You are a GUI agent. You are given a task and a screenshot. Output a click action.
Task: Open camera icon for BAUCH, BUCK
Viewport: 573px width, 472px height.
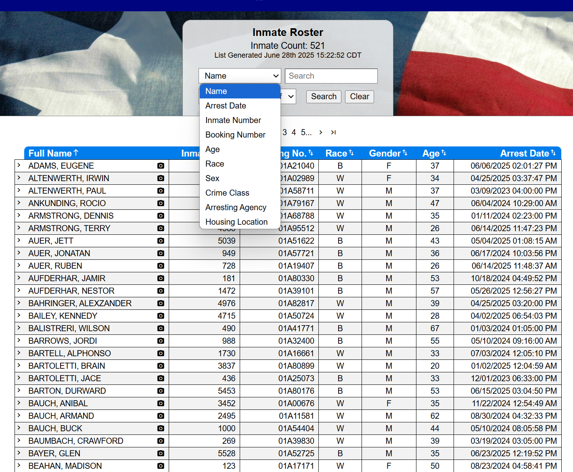pos(161,428)
